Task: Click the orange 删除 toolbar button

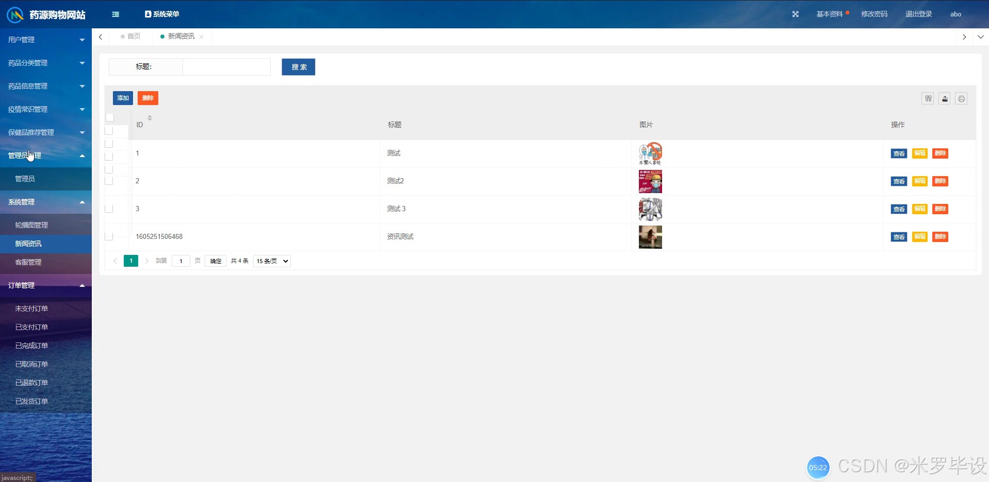Action: 148,98
